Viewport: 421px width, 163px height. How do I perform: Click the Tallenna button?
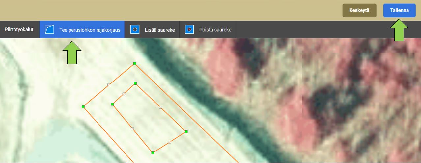399,10
